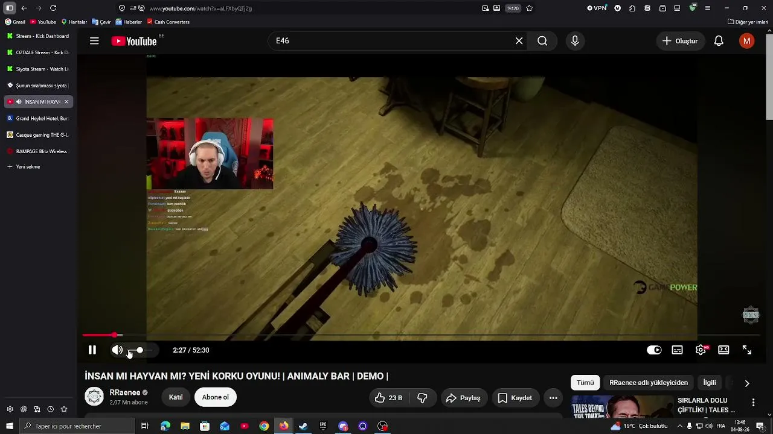Enter fullscreen video mode
773x434 pixels.
point(747,350)
